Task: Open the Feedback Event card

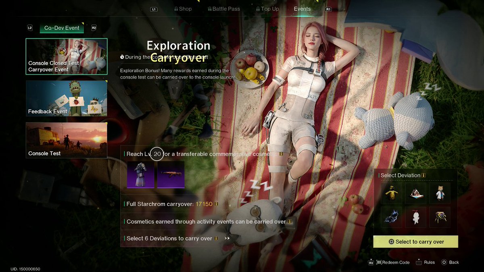Action: (x=67, y=98)
